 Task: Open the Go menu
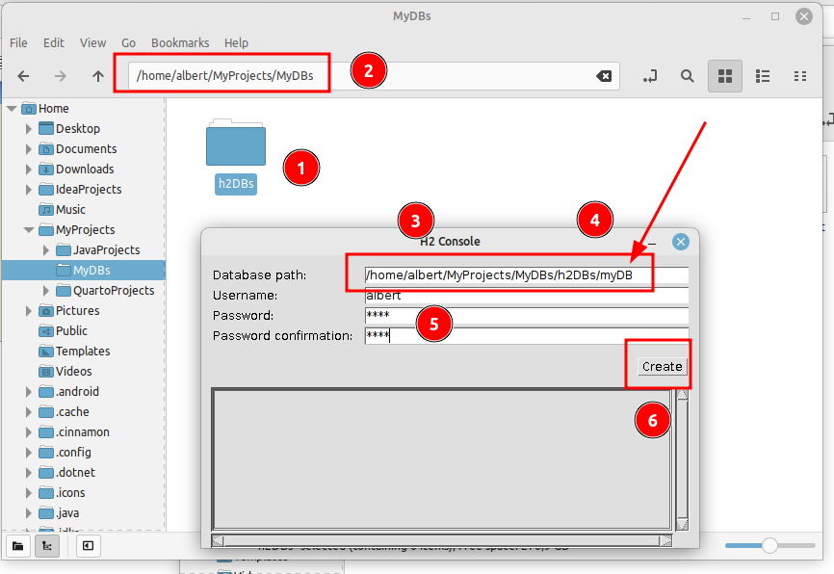pos(129,42)
